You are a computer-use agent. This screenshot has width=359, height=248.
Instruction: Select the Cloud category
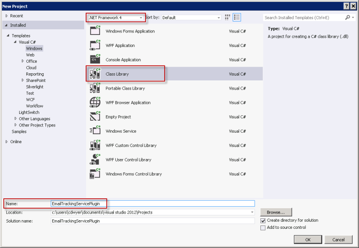(31, 68)
